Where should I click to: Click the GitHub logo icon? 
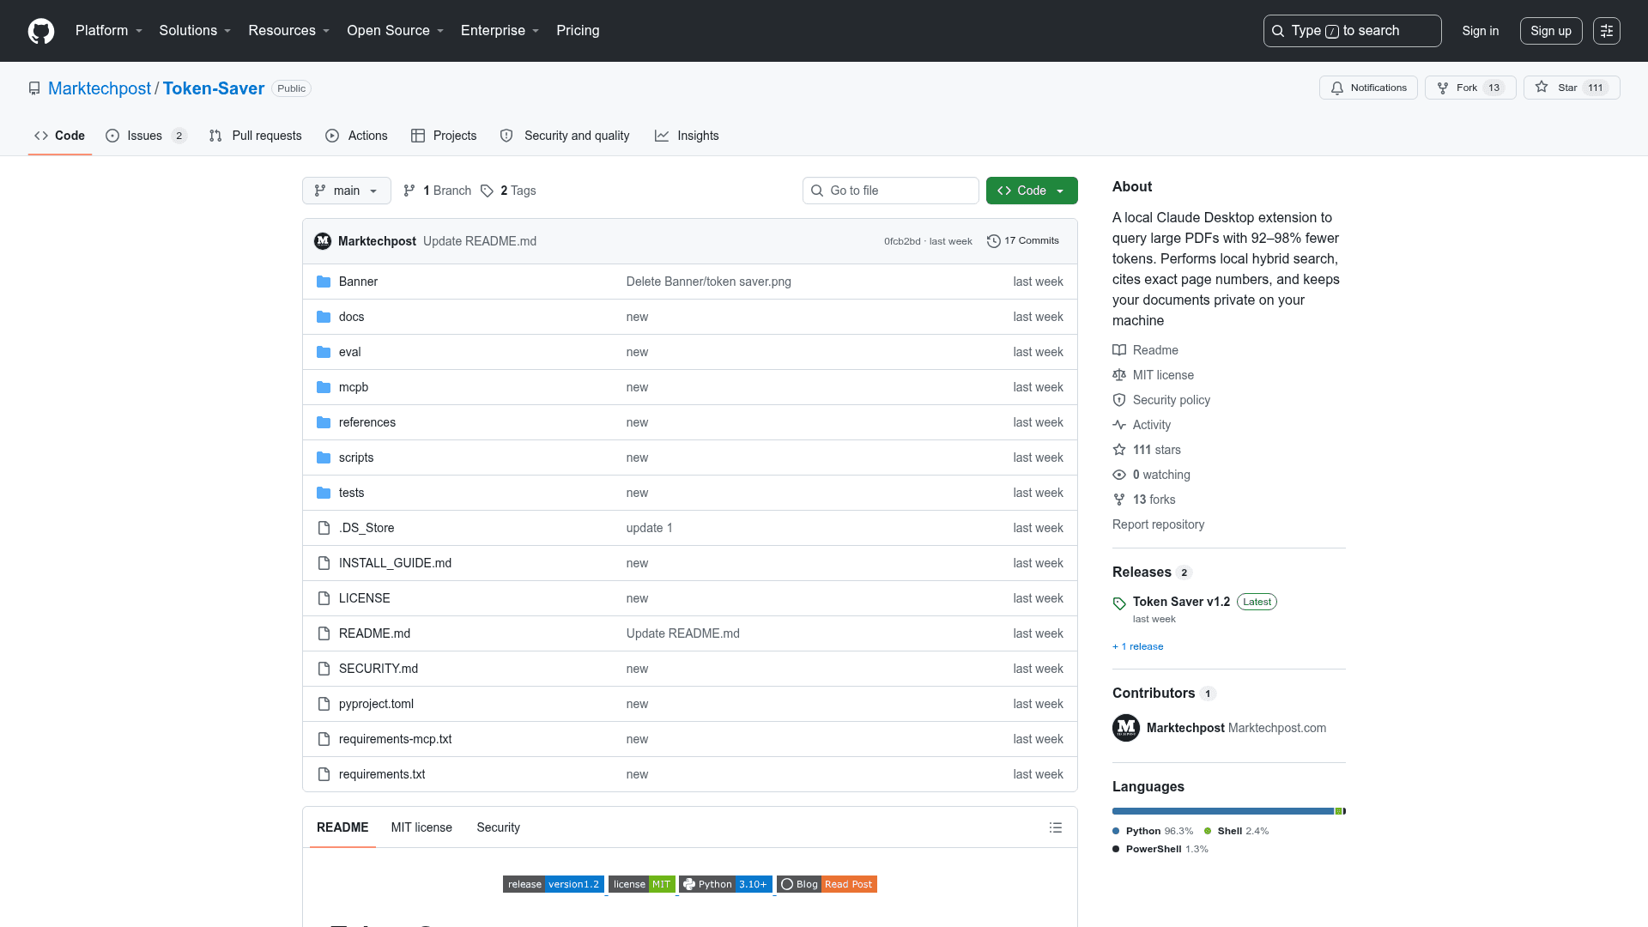41,31
